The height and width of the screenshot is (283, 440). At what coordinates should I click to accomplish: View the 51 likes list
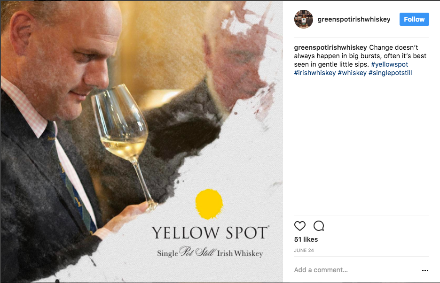point(306,239)
